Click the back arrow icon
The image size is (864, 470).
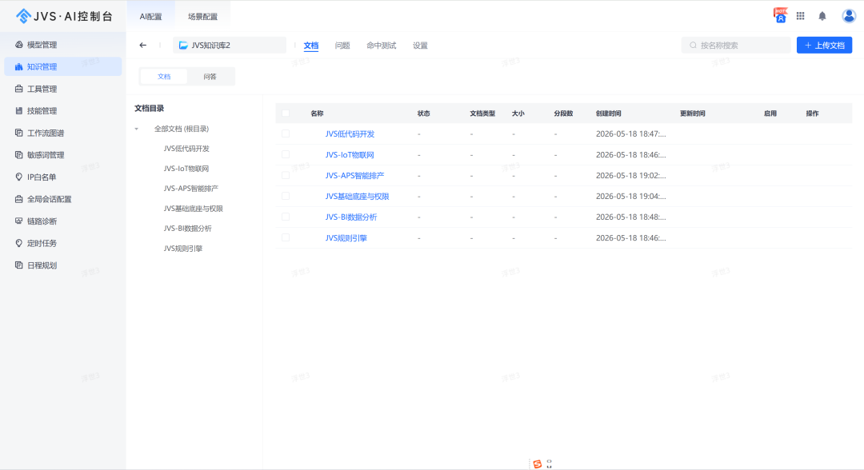142,45
